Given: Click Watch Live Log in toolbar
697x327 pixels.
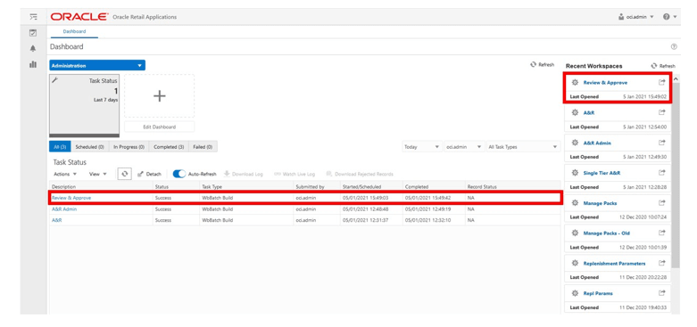Looking at the screenshot, I should point(295,174).
